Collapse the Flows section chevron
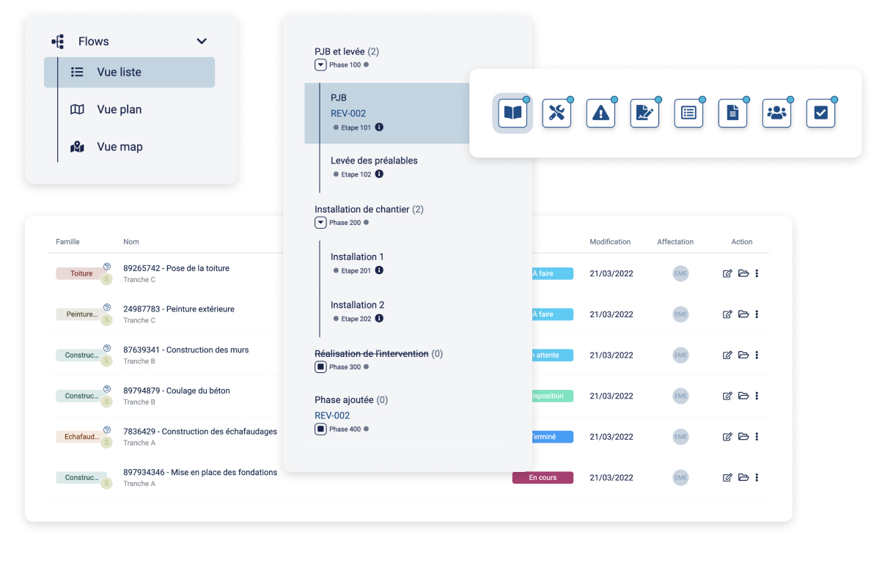The image size is (882, 587). pyautogui.click(x=202, y=41)
